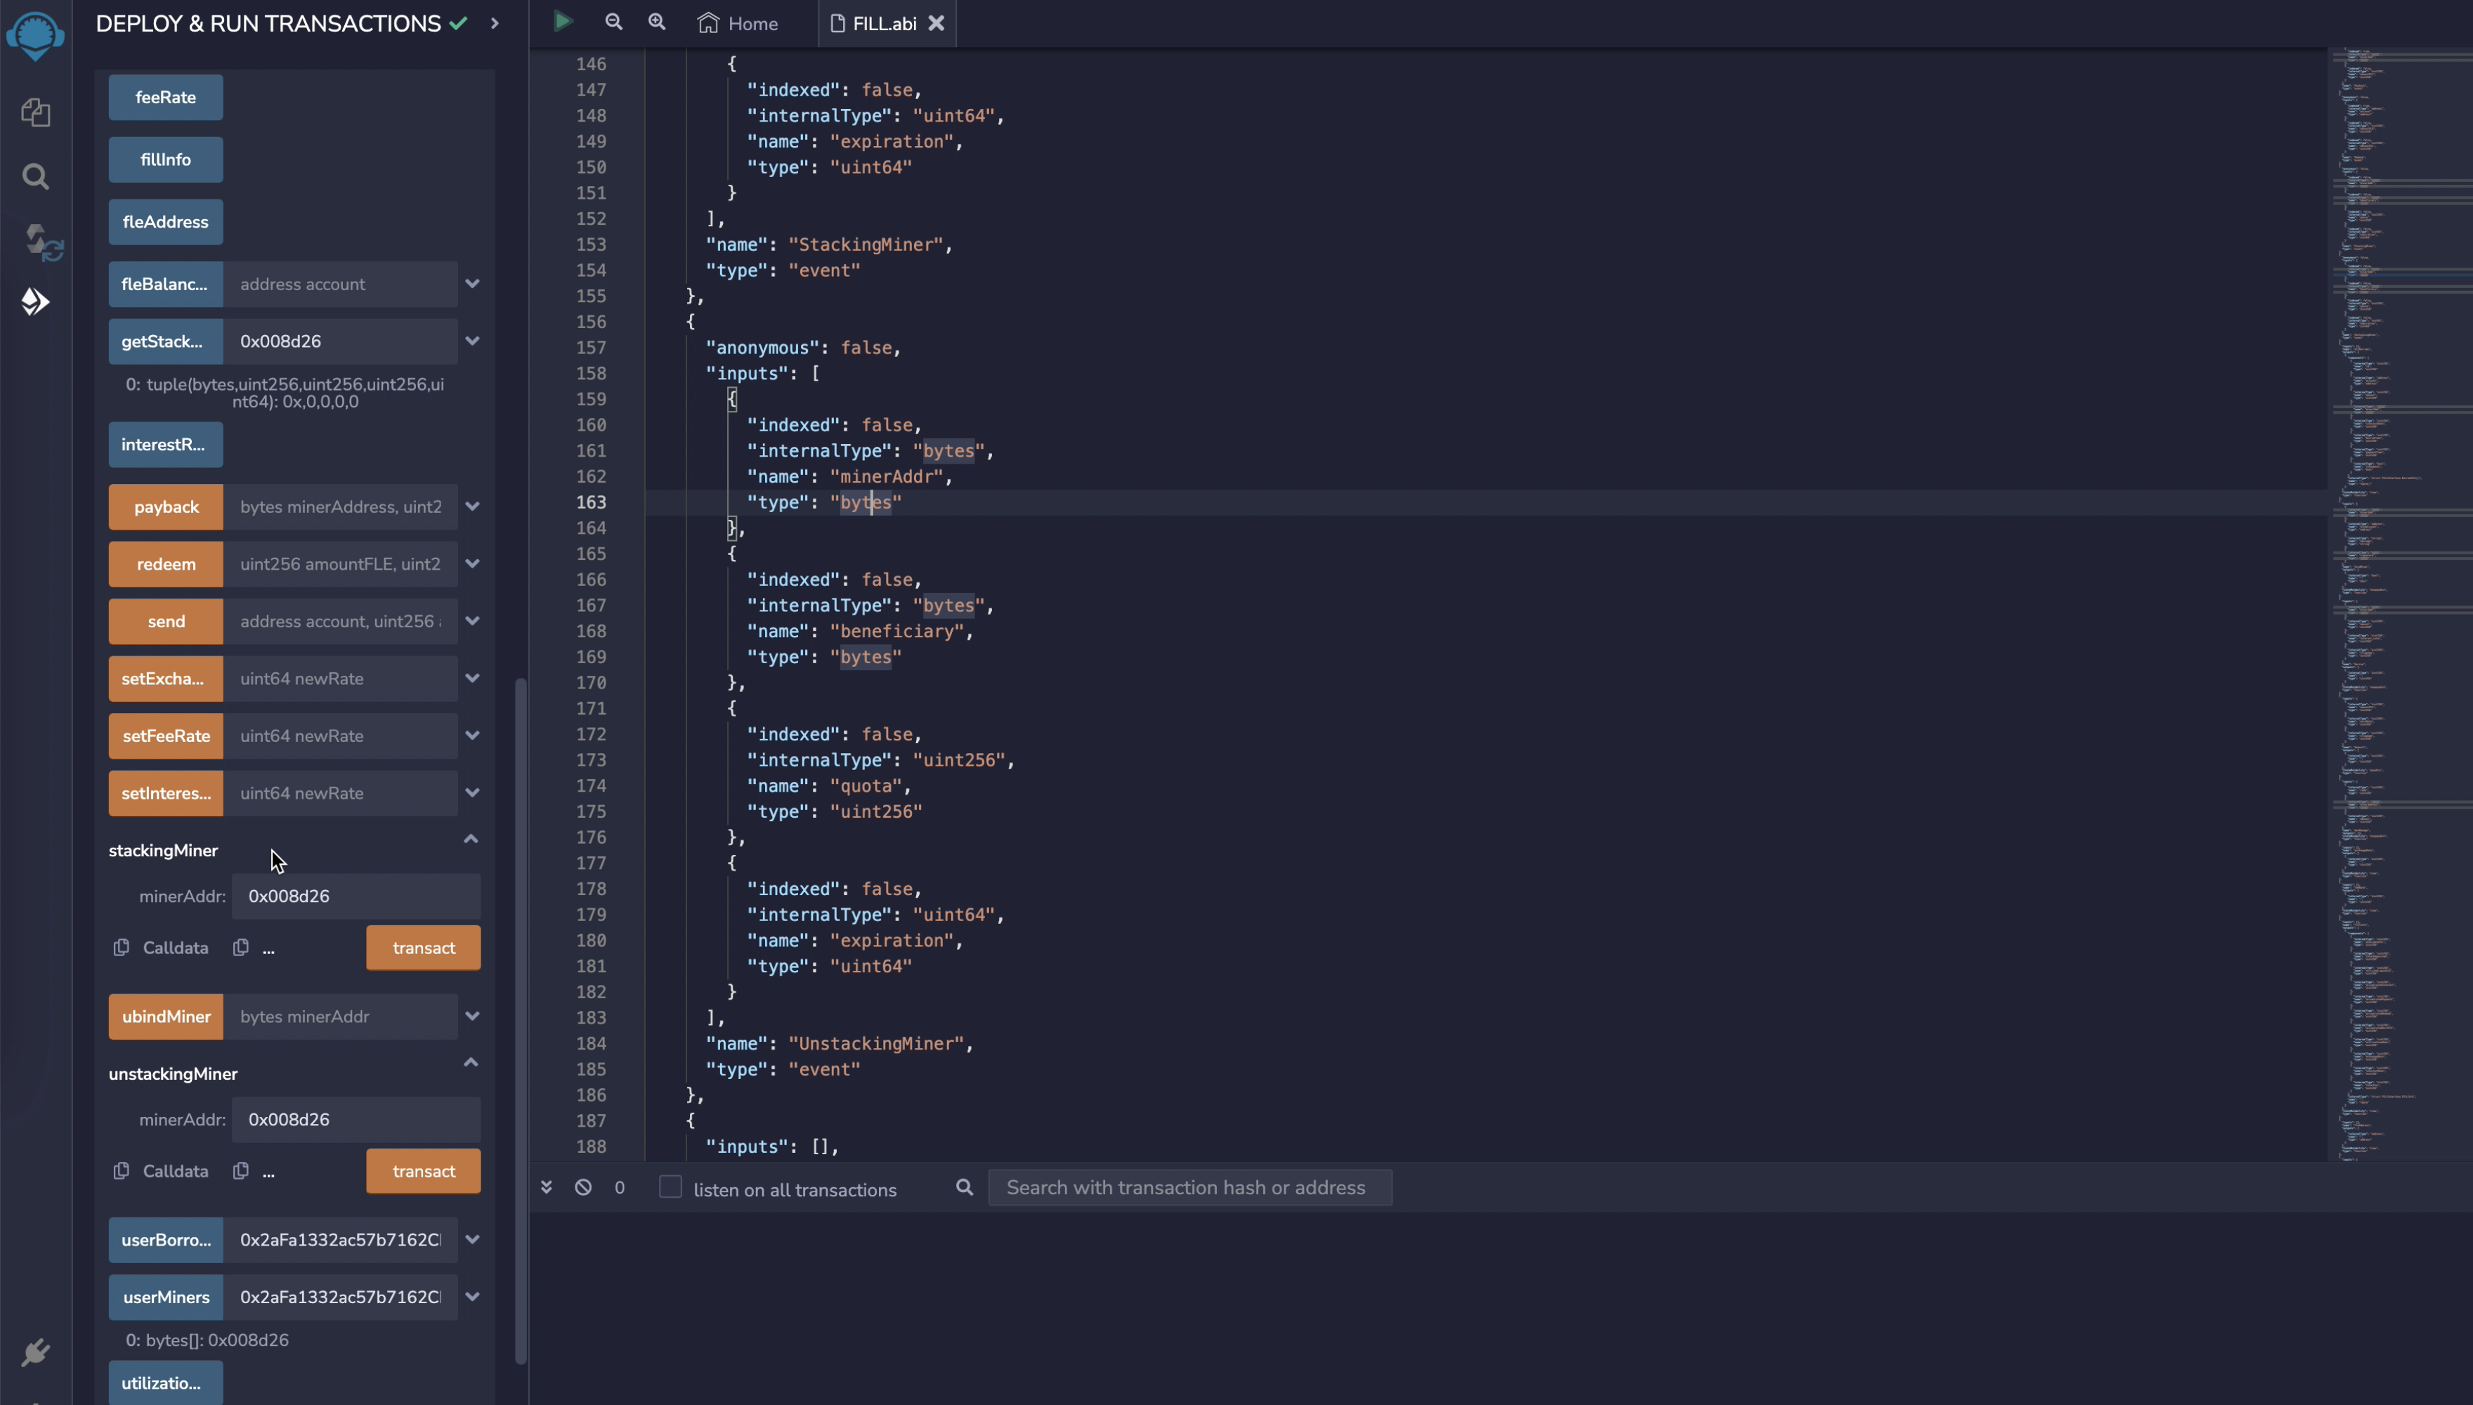Screen dimensions: 2473x1405
Task: Click the orange payback button
Action: click(166, 507)
